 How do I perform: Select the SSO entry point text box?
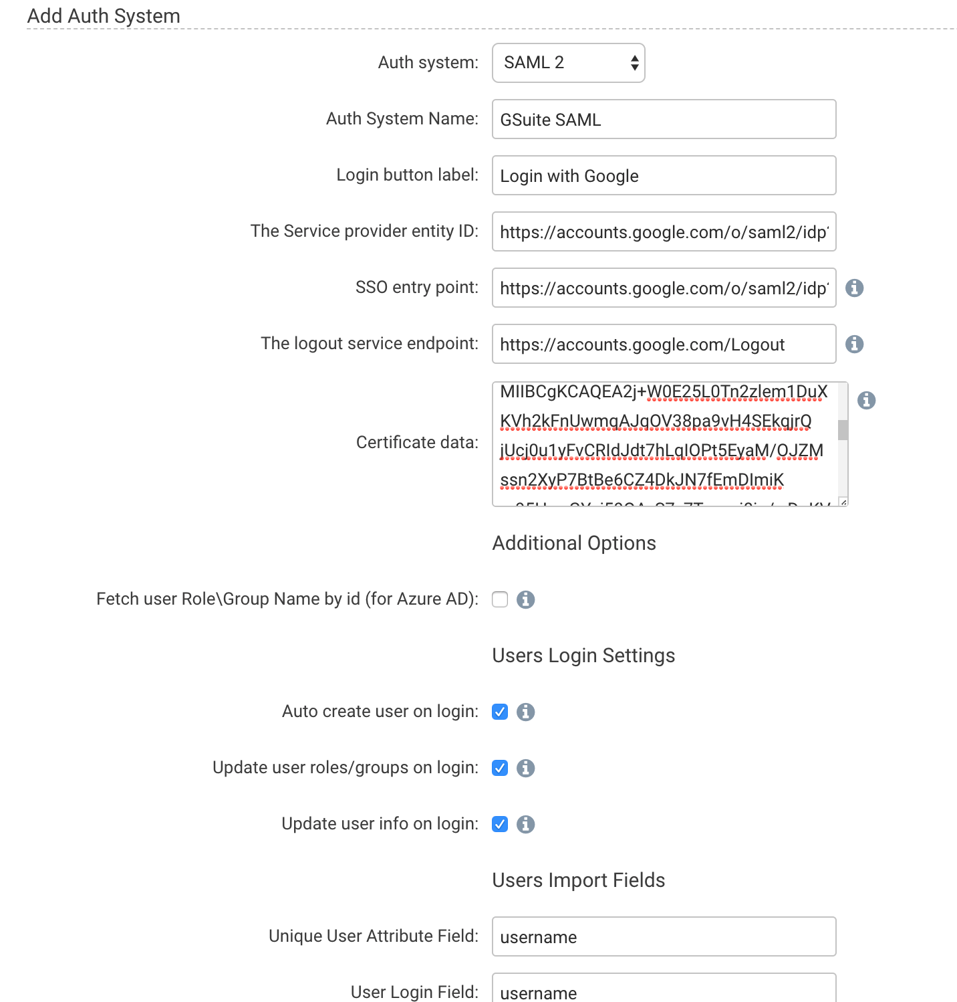(x=664, y=288)
